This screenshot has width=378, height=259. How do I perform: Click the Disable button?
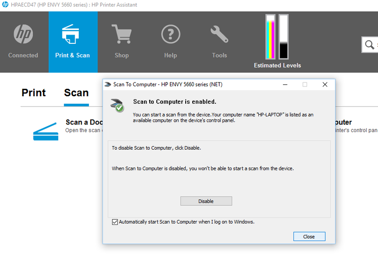[206, 201]
